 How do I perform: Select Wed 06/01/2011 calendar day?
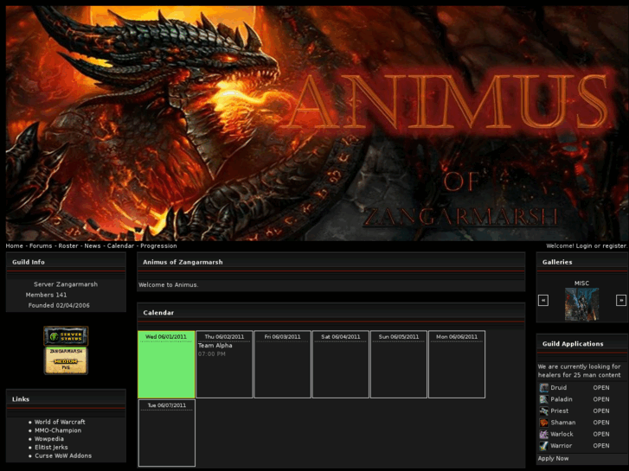[166, 364]
